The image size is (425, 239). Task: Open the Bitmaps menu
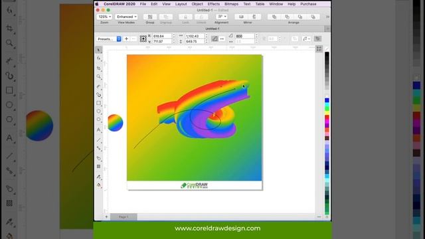pos(232,4)
